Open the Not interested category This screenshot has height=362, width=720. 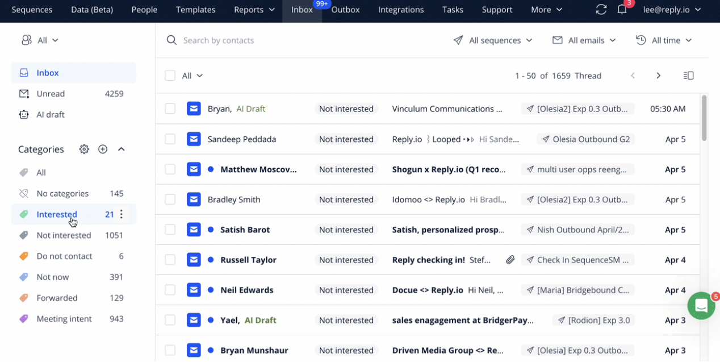click(x=64, y=235)
